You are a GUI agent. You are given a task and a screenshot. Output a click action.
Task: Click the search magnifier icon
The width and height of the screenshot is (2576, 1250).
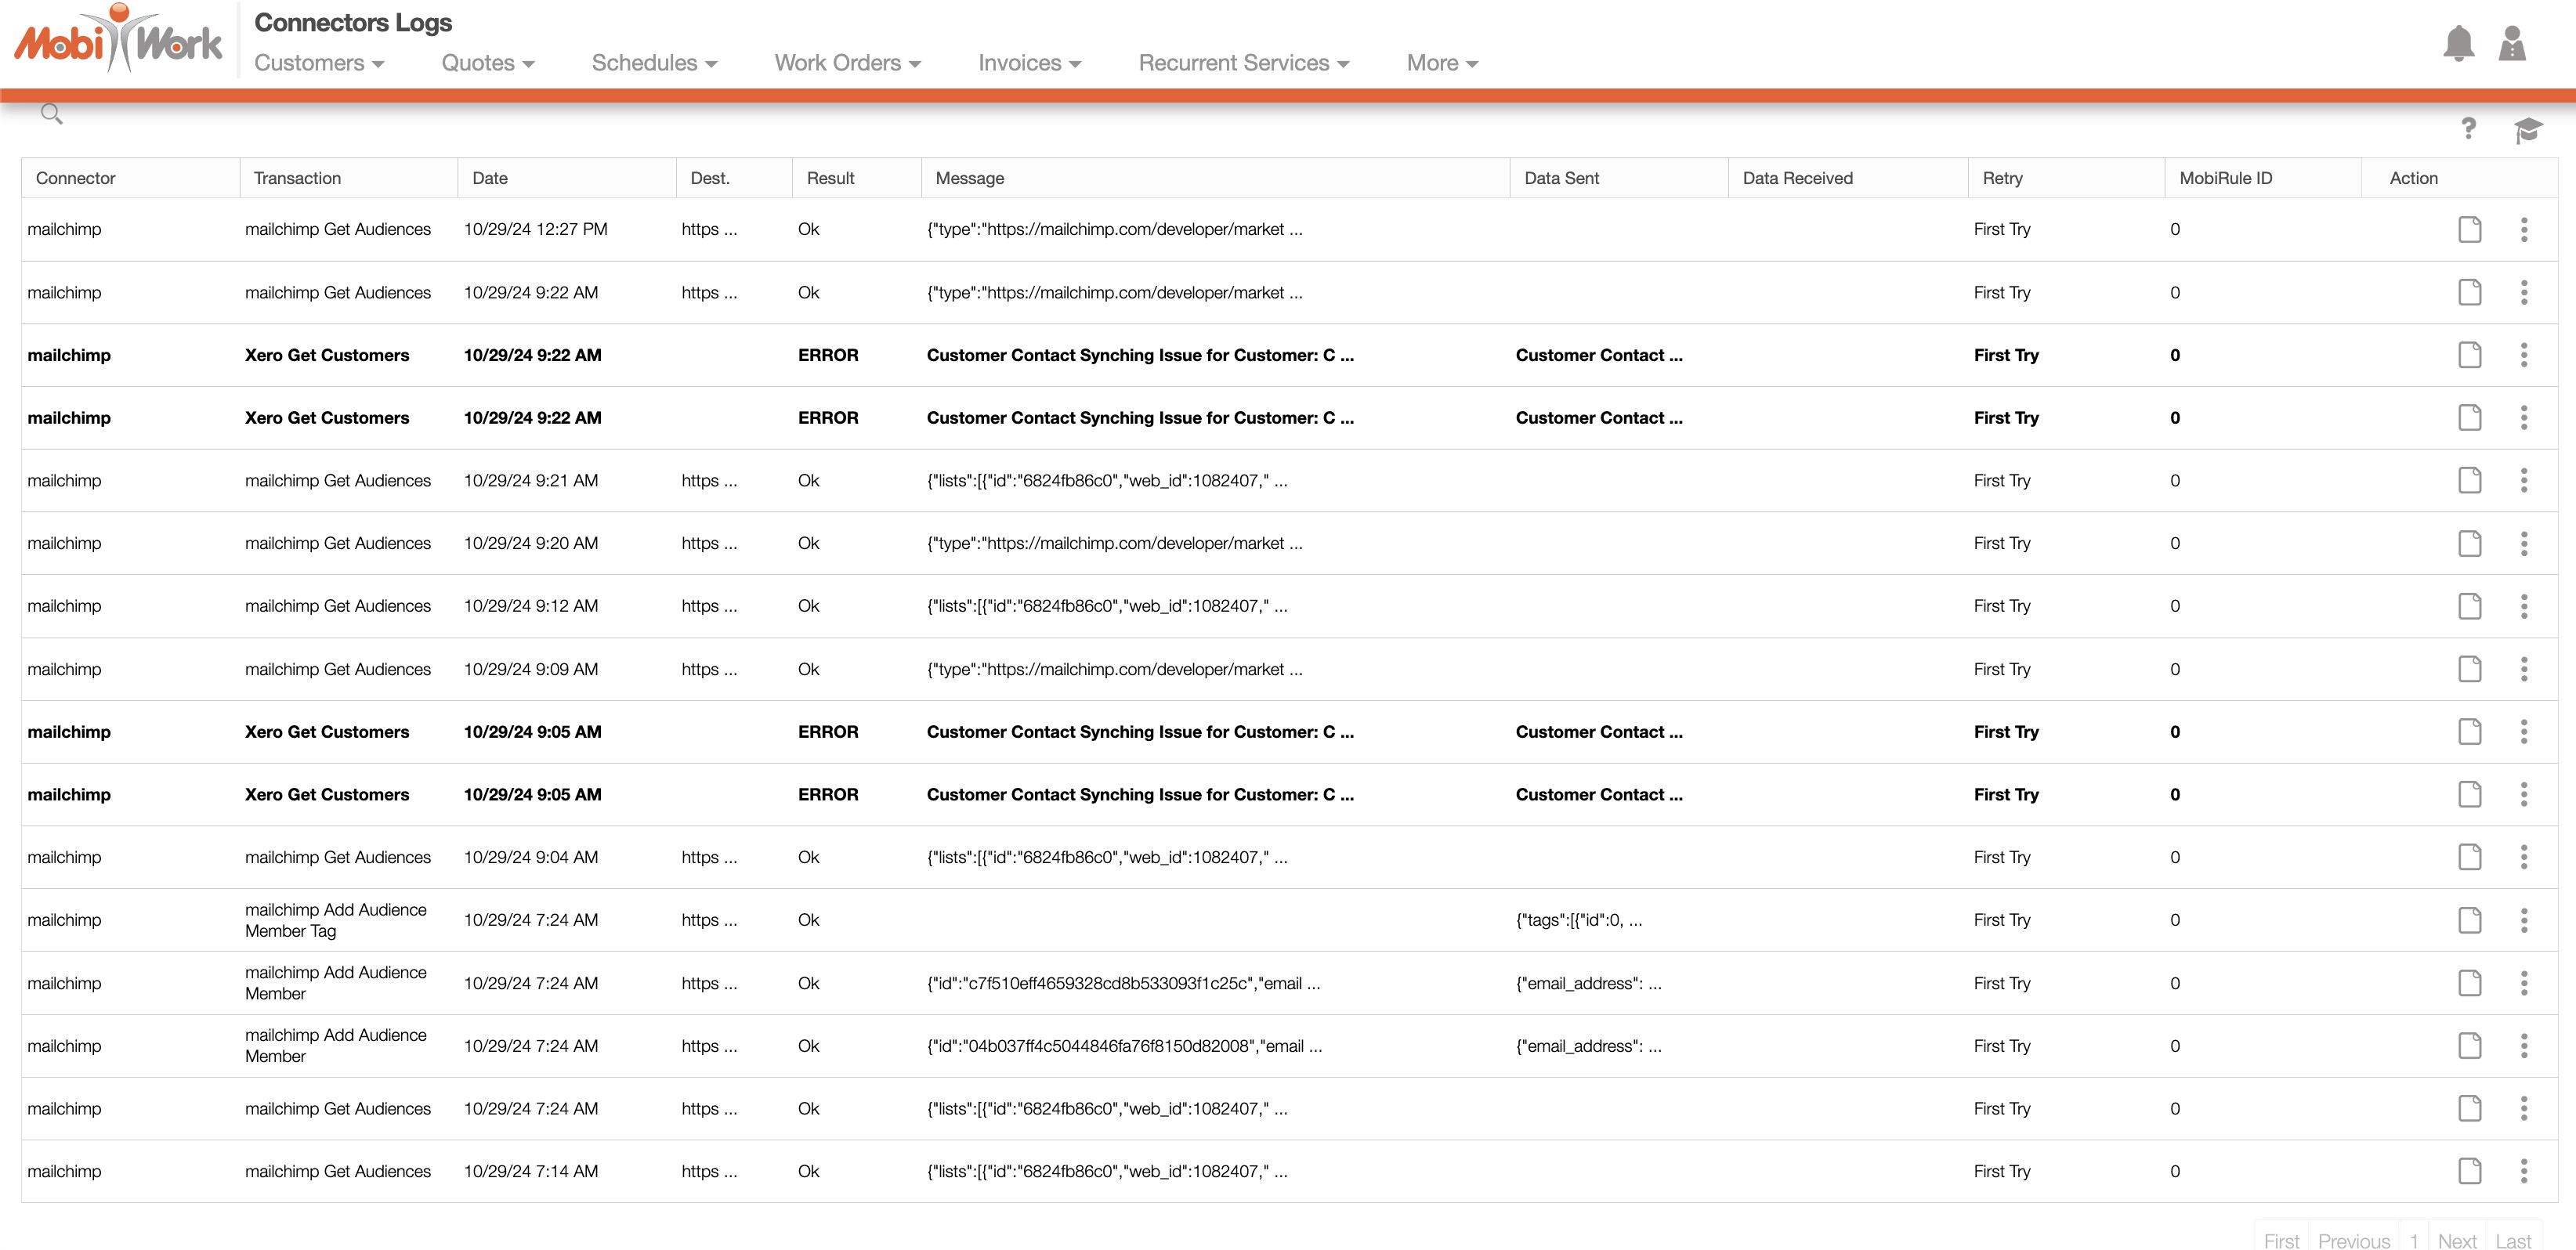[51, 114]
